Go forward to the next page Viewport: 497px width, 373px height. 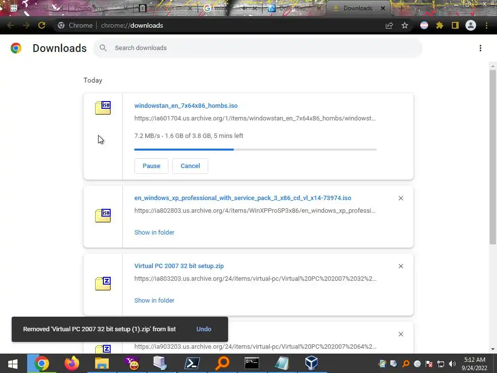(x=26, y=25)
